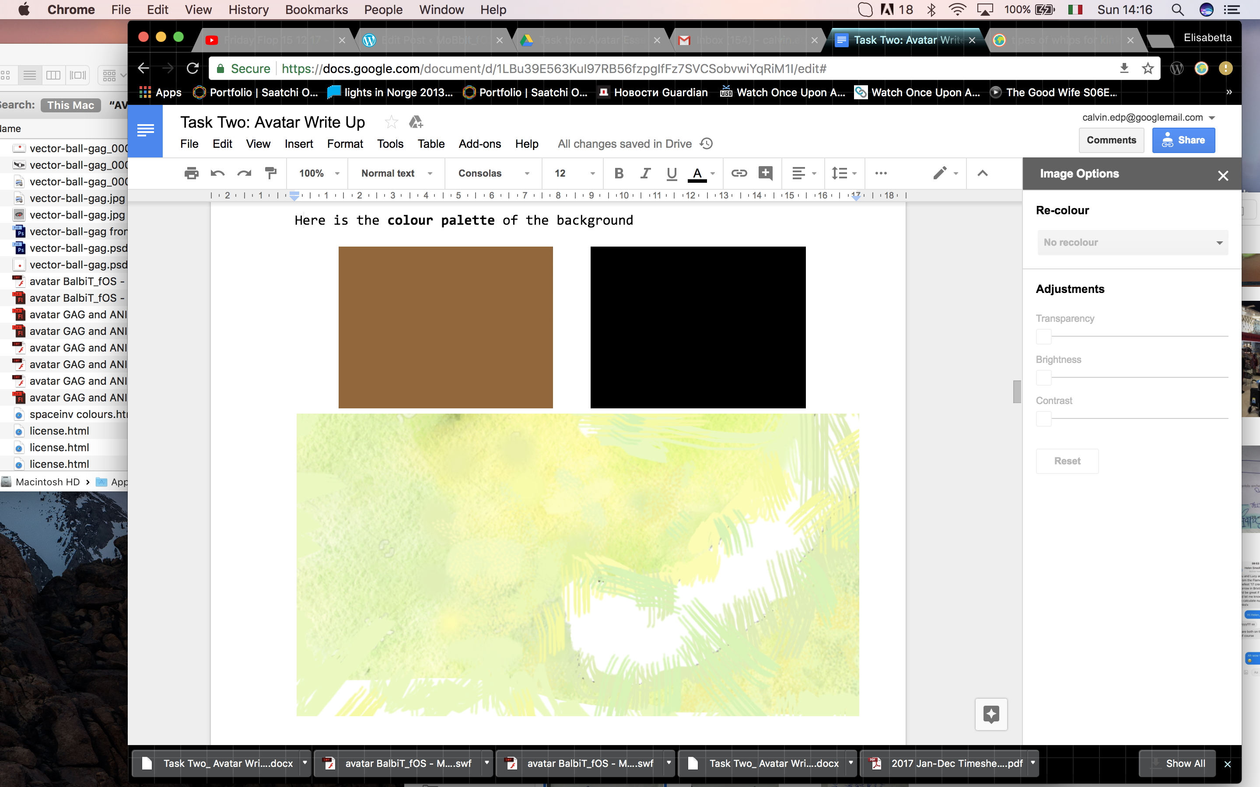Click the print icon in toolbar
The width and height of the screenshot is (1260, 787).
[191, 173]
